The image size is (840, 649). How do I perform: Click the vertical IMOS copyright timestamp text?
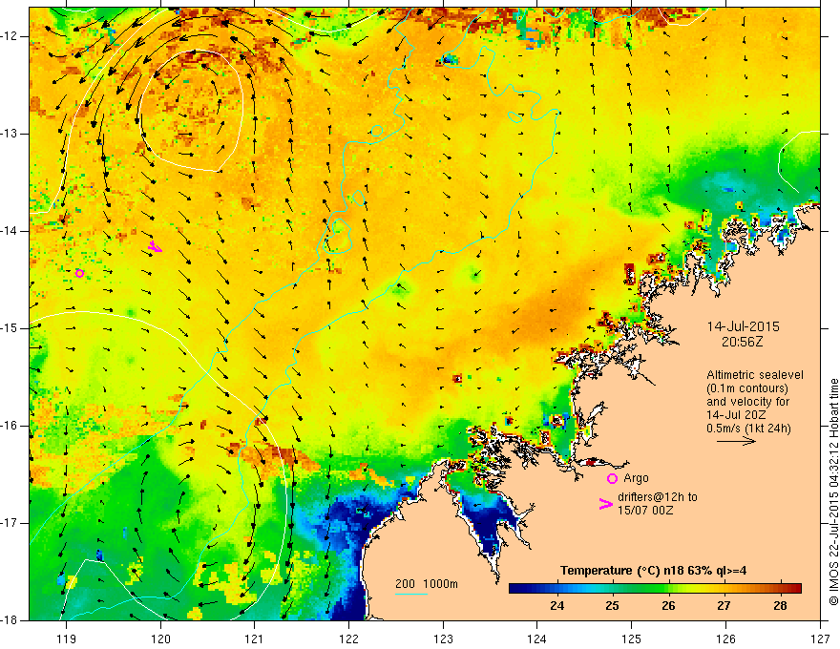tap(833, 492)
